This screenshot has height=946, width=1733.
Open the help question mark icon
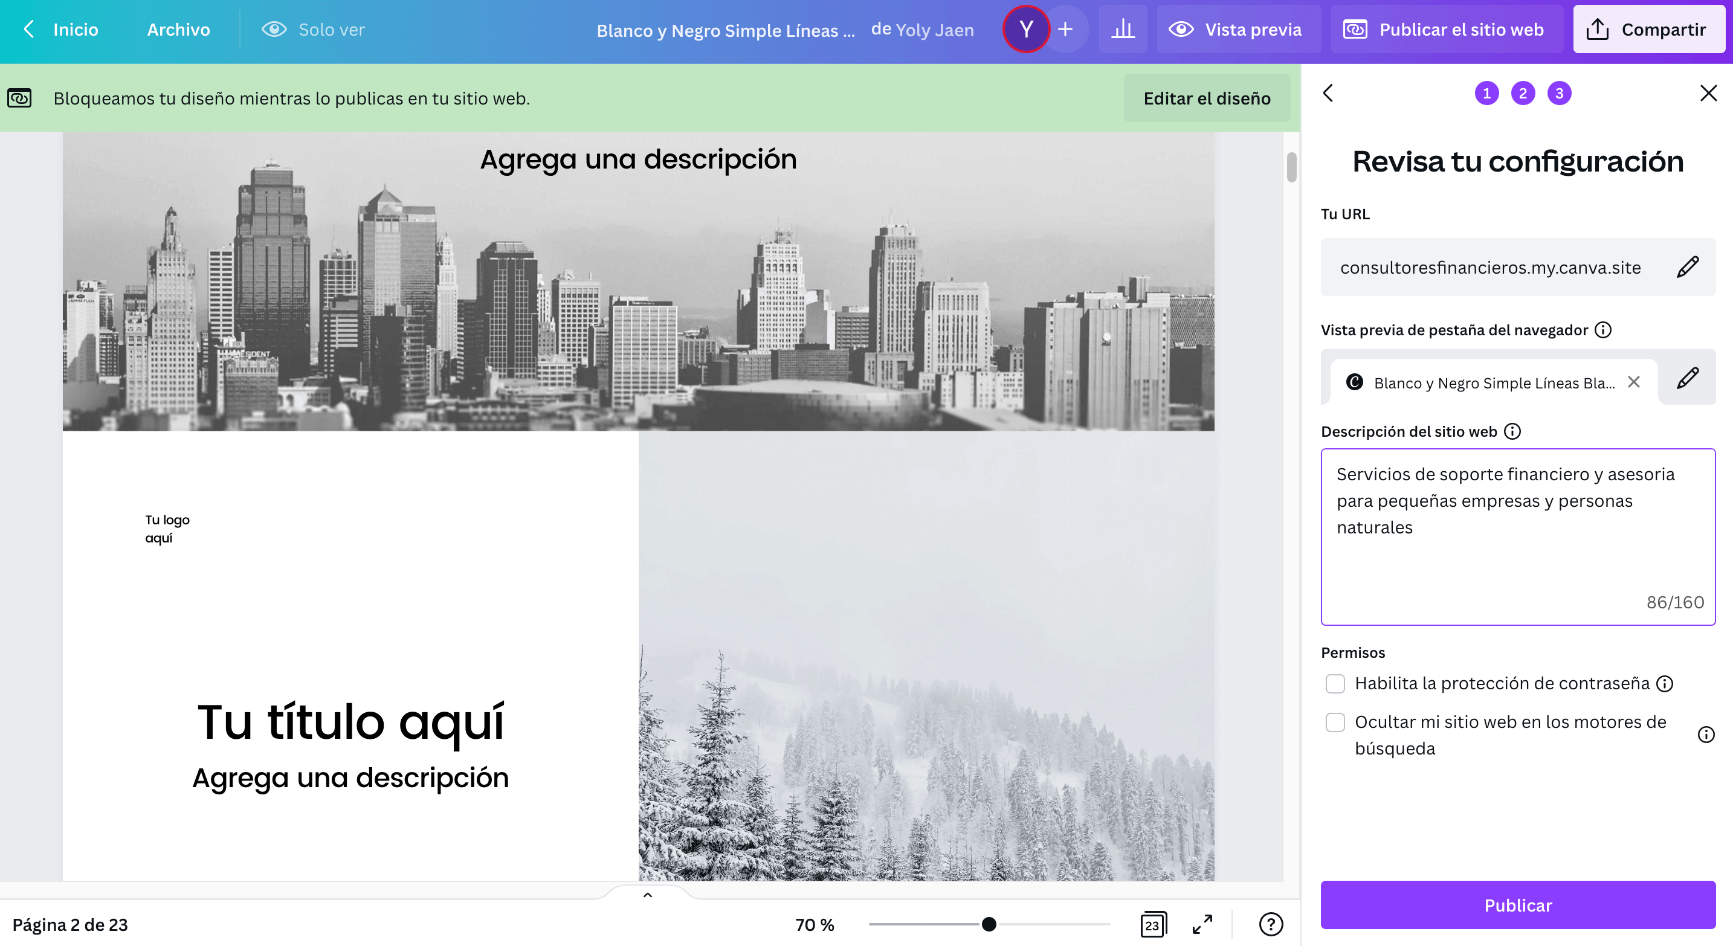pyautogui.click(x=1271, y=924)
